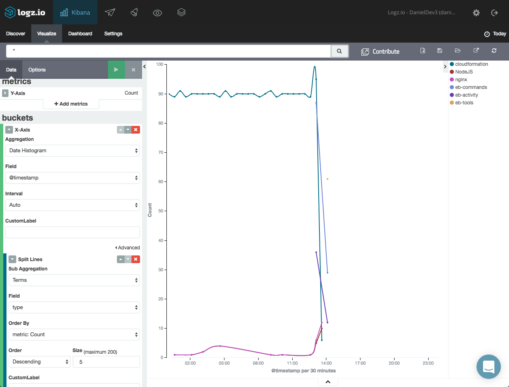Open the Aggregation Date Histogram dropdown
This screenshot has width=509, height=387.
click(x=72, y=151)
